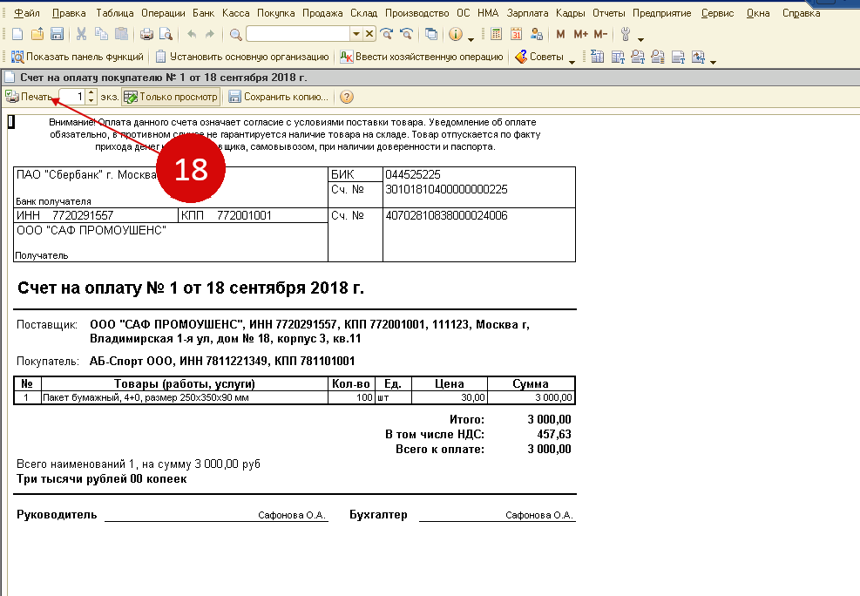
Task: Click the M memory button
Action: [x=560, y=34]
